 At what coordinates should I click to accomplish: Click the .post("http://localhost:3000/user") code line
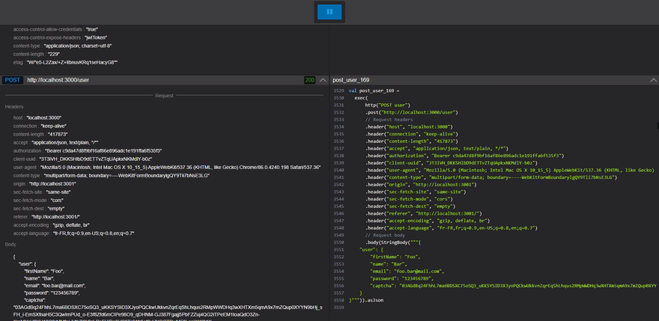pyautogui.click(x=411, y=112)
